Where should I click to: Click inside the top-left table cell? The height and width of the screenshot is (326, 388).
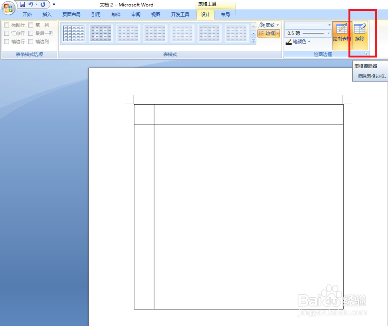pyautogui.click(x=144, y=114)
